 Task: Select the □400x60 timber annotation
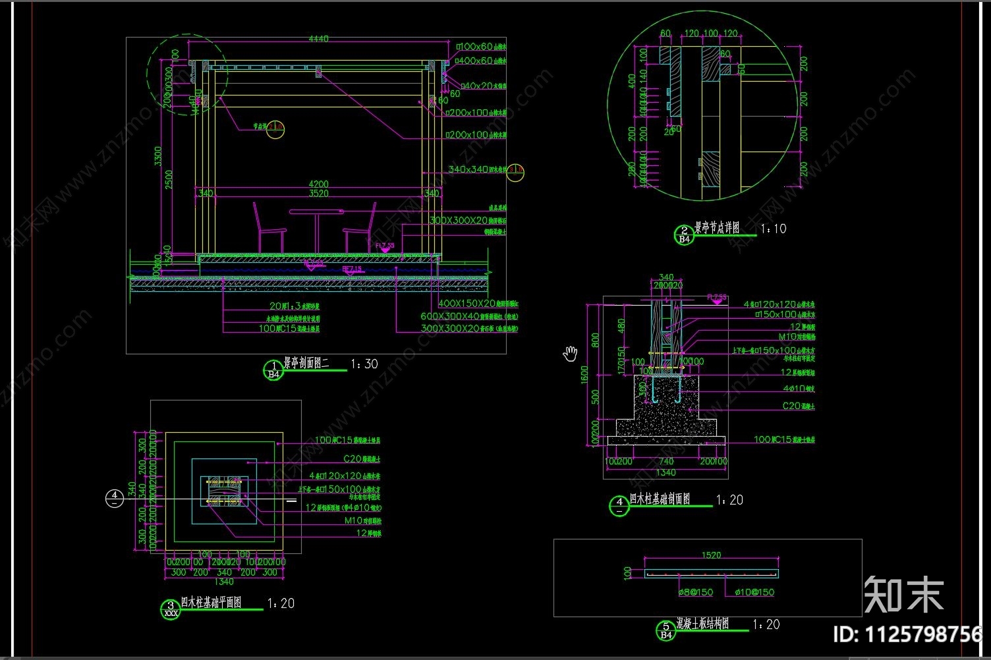481,61
